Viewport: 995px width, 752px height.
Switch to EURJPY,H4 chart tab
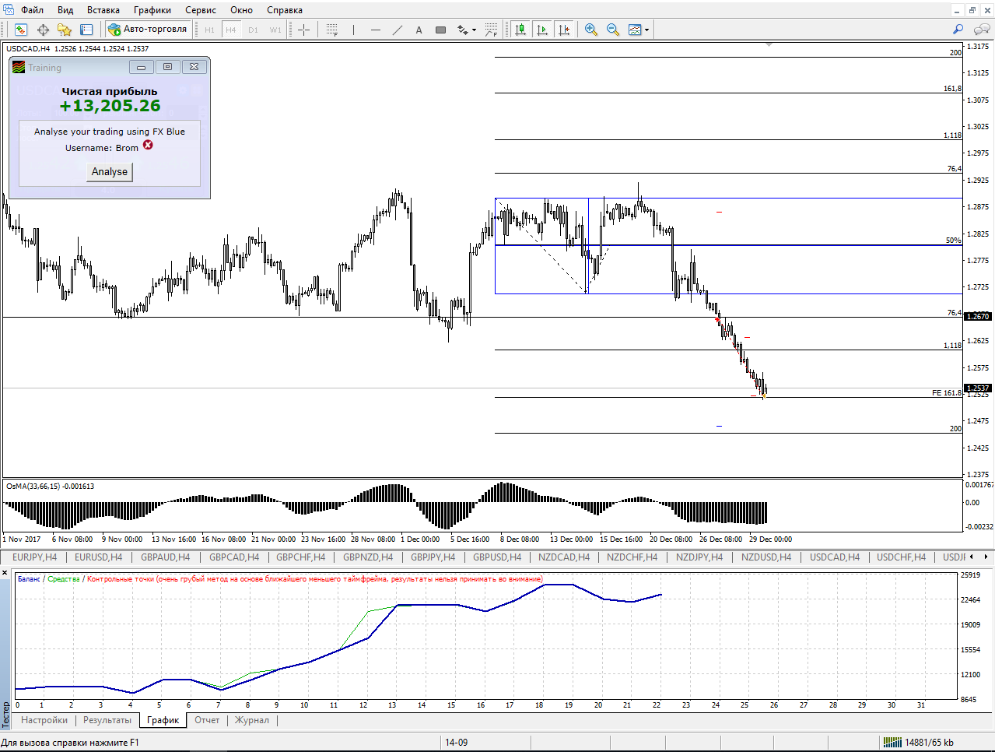[34, 557]
